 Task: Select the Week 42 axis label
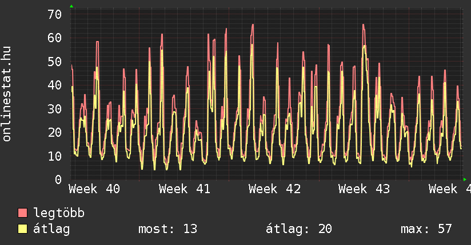tap(274, 189)
